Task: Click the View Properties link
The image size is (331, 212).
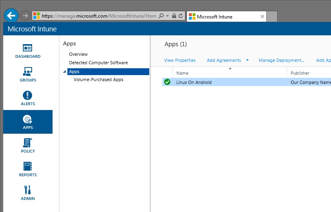Action: [x=180, y=60]
